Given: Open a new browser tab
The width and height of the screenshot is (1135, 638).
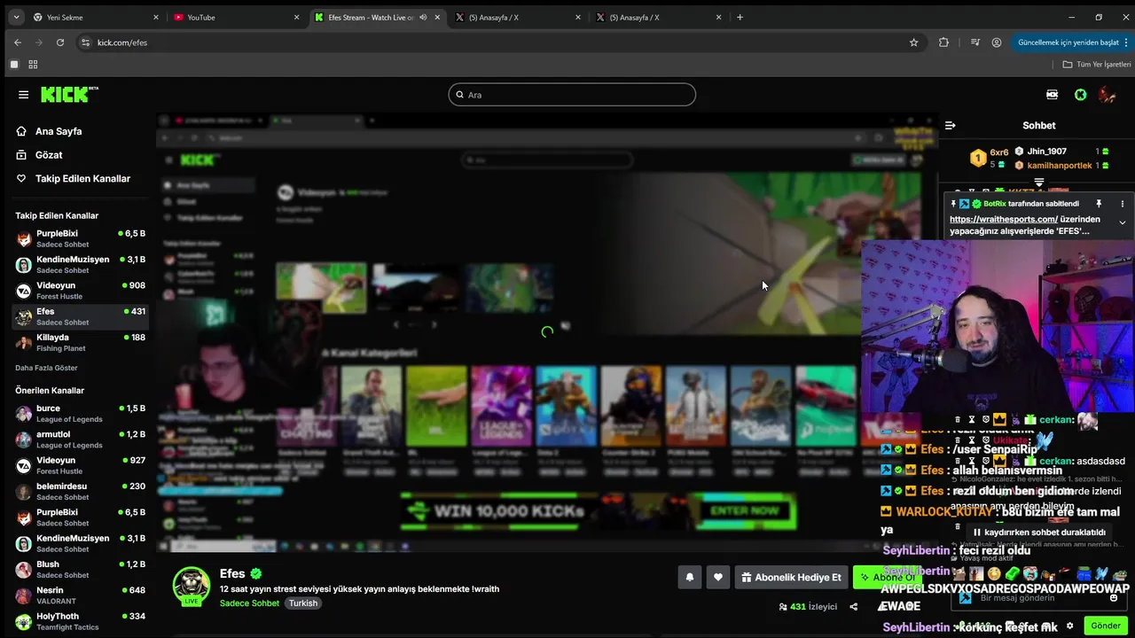Looking at the screenshot, I should pyautogui.click(x=740, y=17).
